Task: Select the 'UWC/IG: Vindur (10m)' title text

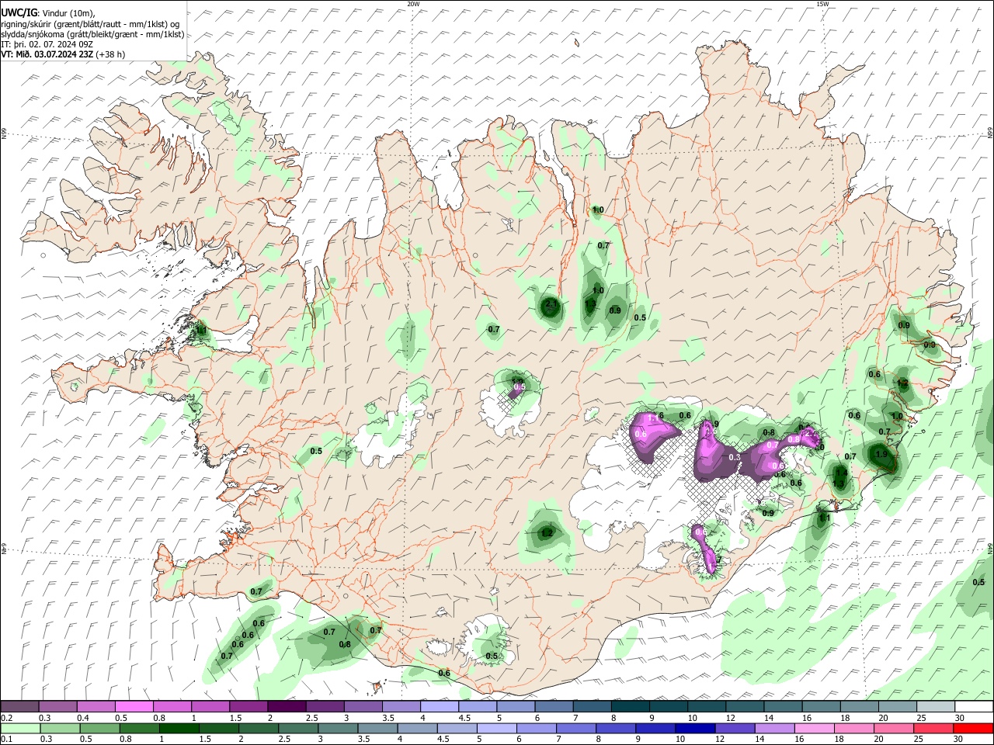Action: tap(48, 13)
